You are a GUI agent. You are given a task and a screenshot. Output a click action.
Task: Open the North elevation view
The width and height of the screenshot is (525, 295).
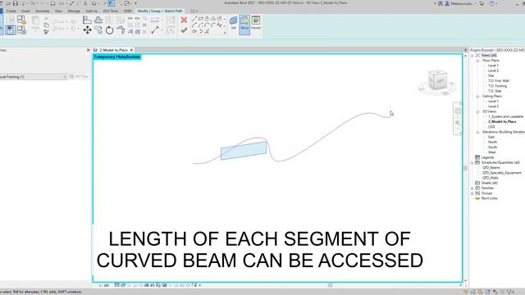click(492, 142)
